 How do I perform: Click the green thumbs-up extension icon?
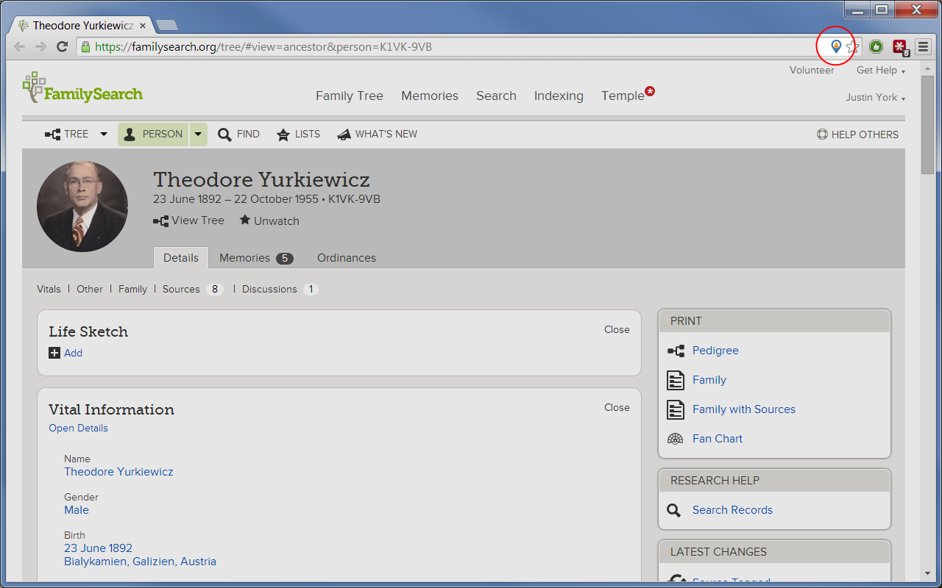pyautogui.click(x=876, y=47)
